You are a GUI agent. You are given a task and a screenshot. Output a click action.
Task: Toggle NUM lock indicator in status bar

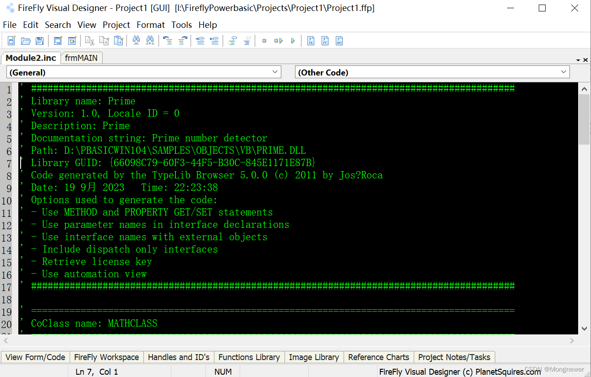[223, 372]
